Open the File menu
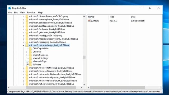 10,12
